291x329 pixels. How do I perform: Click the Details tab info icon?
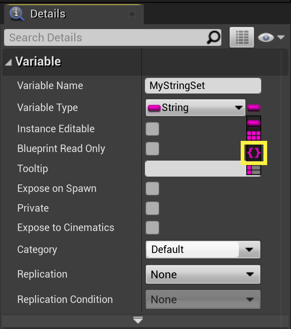click(16, 13)
